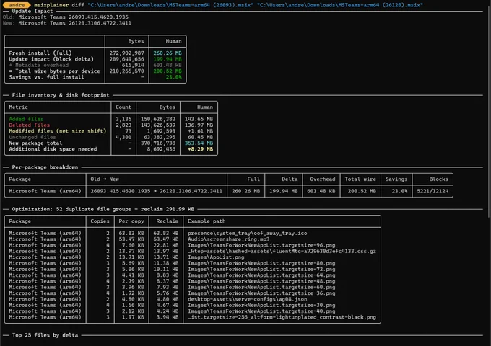Click the 'Additional disk space needed' label
491x346 pixels.
click(x=53, y=149)
